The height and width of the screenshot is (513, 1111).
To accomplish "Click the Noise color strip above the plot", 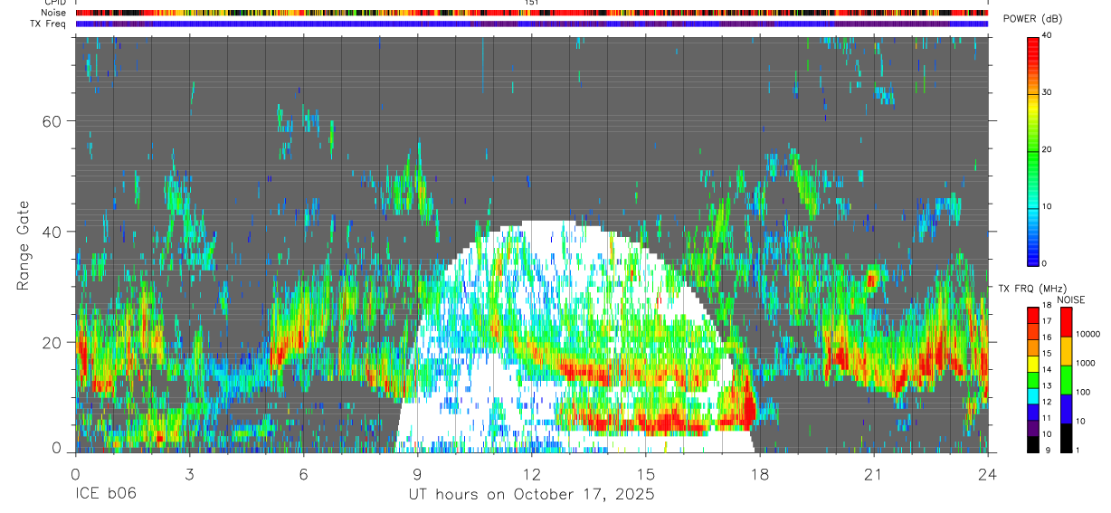I will point(531,13).
